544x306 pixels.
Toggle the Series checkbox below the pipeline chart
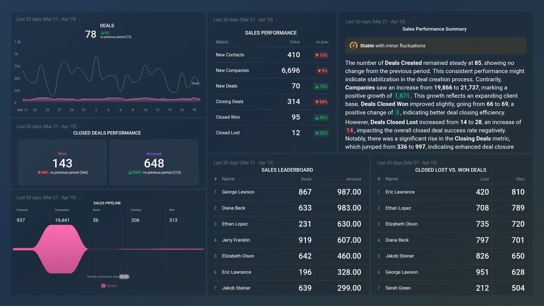tap(103, 285)
